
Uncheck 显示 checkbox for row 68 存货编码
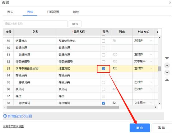(104, 103)
